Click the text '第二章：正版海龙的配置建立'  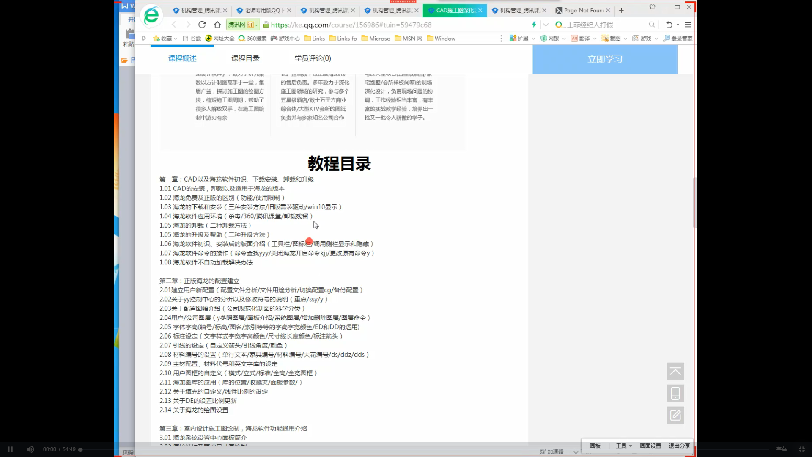coord(199,281)
